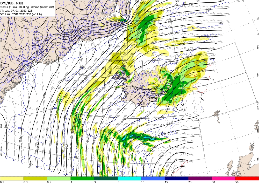Viewport: 259px width, 184px height.
Task: Select the blue 10 mm legend swatch
Action: click(x=153, y=178)
